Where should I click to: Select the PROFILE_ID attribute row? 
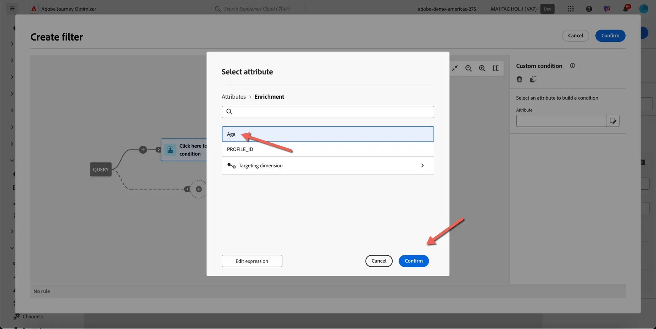[x=328, y=149]
